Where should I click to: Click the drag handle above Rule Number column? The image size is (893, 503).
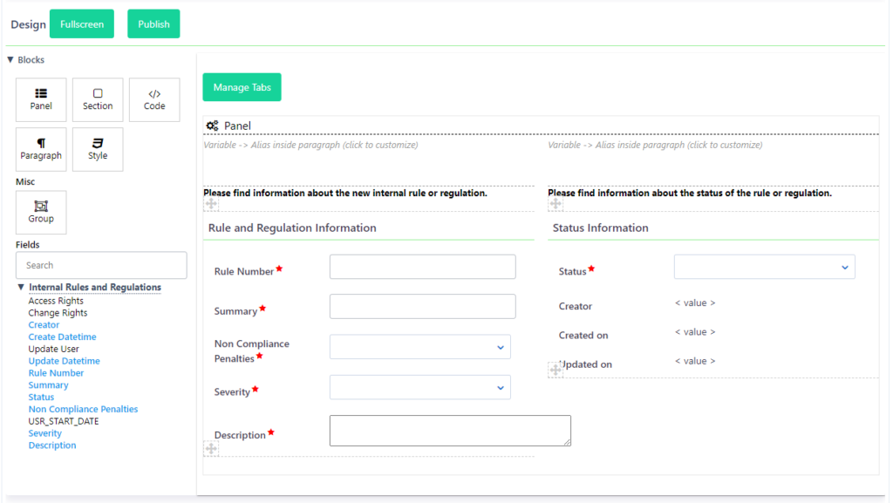pyautogui.click(x=211, y=202)
